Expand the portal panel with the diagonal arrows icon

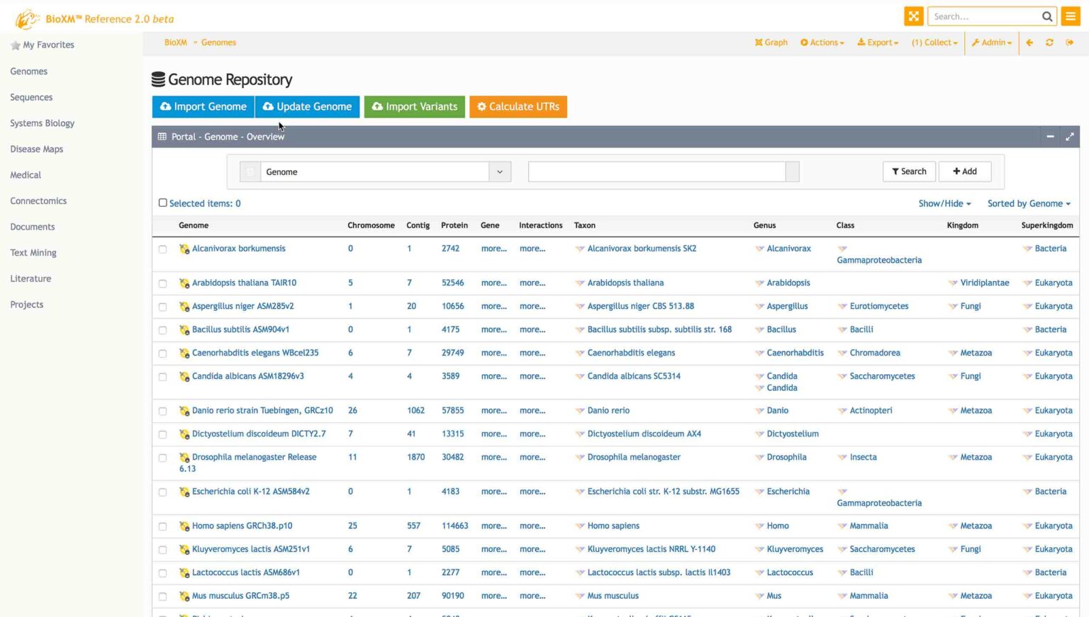1070,137
